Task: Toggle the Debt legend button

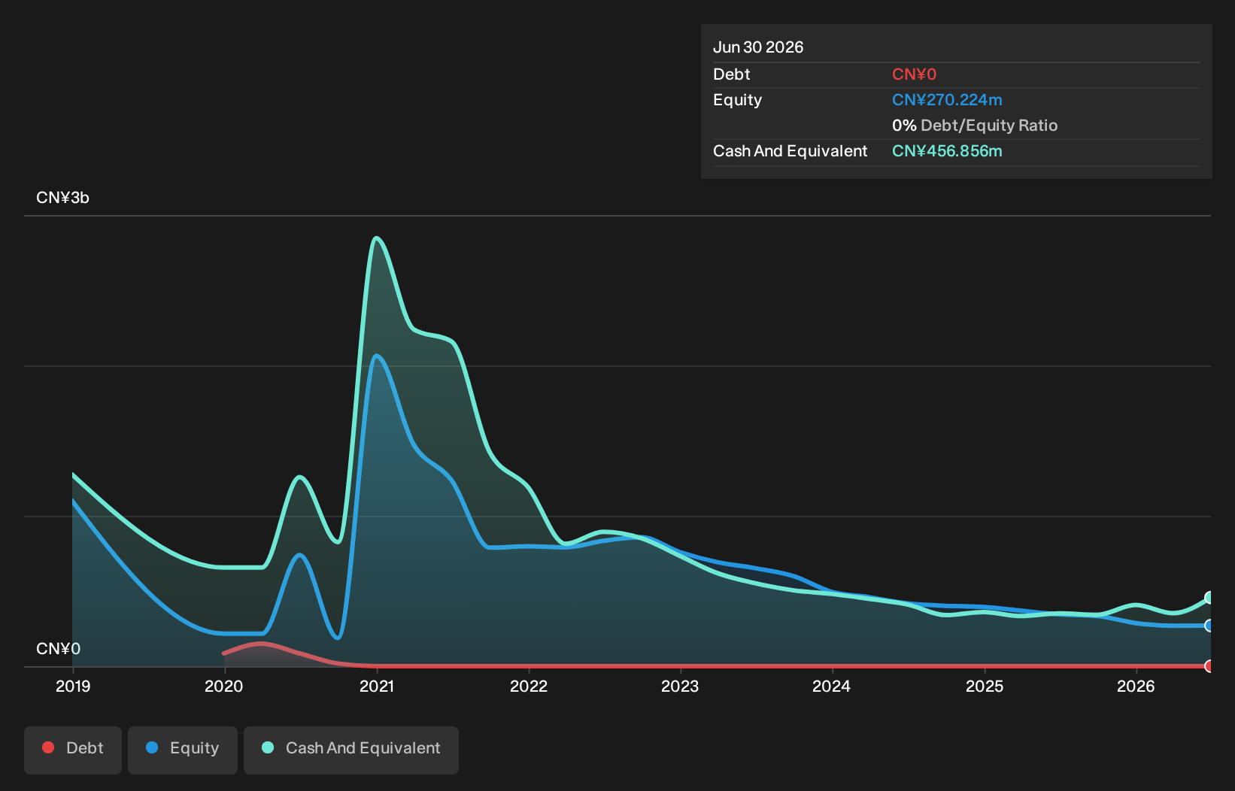Action: (73, 750)
